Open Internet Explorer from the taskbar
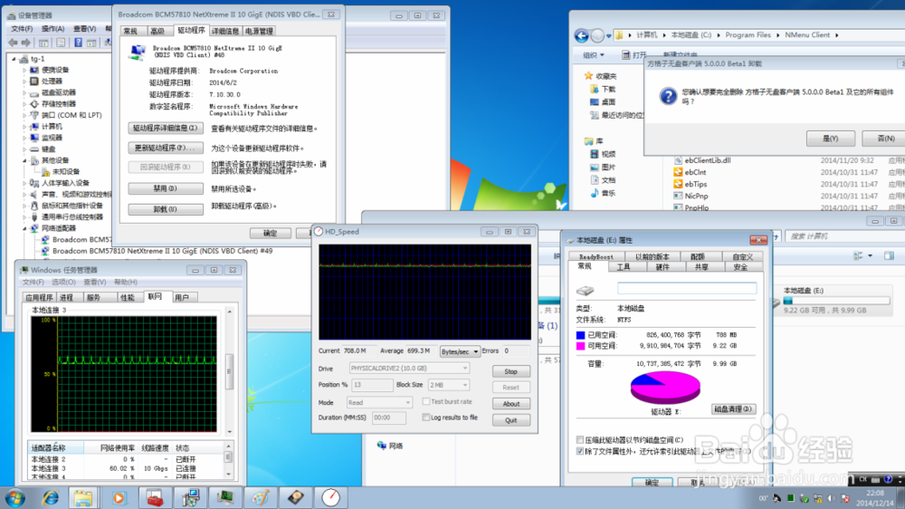The height and width of the screenshot is (509, 905). pyautogui.click(x=50, y=497)
